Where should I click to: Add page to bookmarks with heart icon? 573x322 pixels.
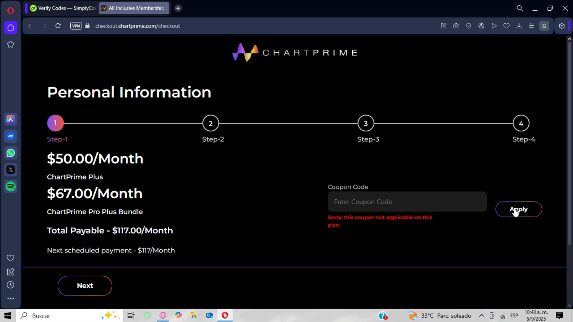click(x=507, y=26)
